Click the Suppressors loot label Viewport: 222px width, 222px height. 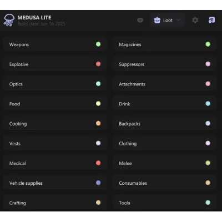pos(132,64)
